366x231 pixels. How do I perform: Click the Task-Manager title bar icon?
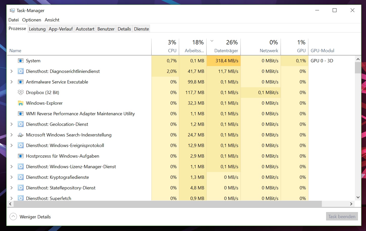(x=12, y=11)
